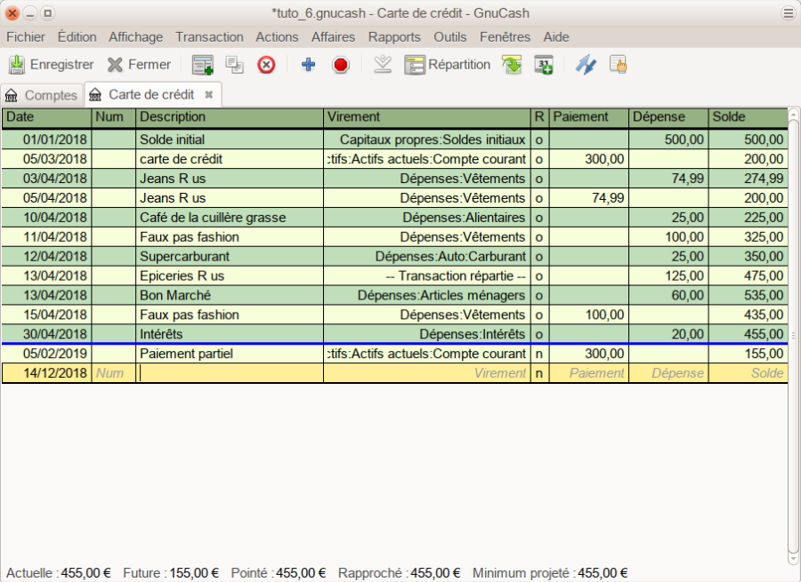Screen dimensions: 801x582
Task: Click the Répartition split button
Action: 447,65
